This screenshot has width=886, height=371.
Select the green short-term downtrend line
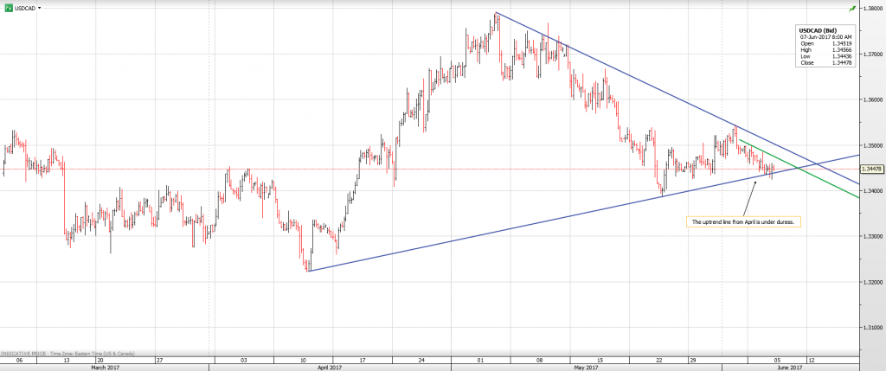(x=813, y=176)
